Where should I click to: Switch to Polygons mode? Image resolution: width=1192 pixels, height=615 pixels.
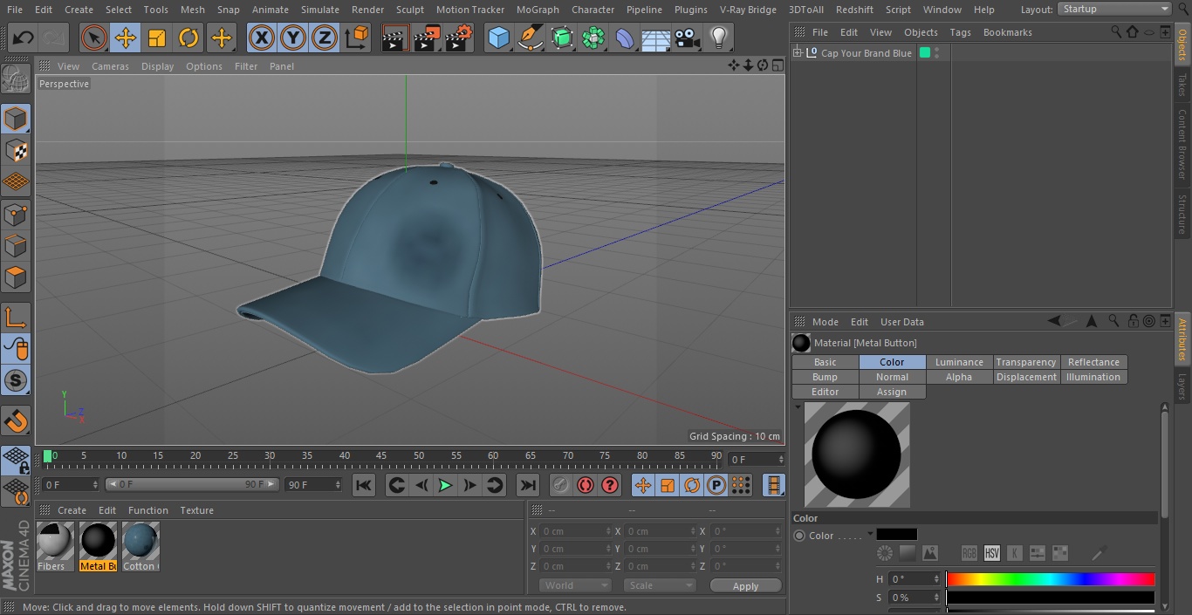(16, 277)
